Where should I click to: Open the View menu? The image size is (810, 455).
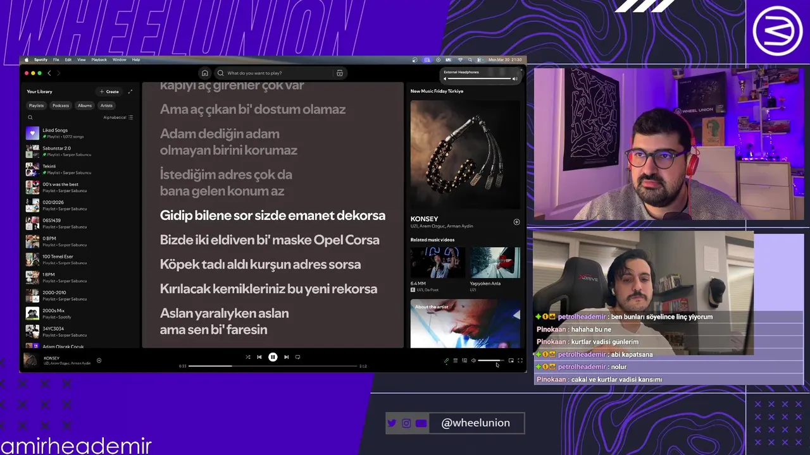82,59
